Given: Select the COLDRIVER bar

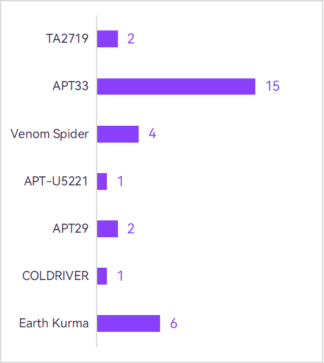Looking at the screenshot, I should coord(102,276).
